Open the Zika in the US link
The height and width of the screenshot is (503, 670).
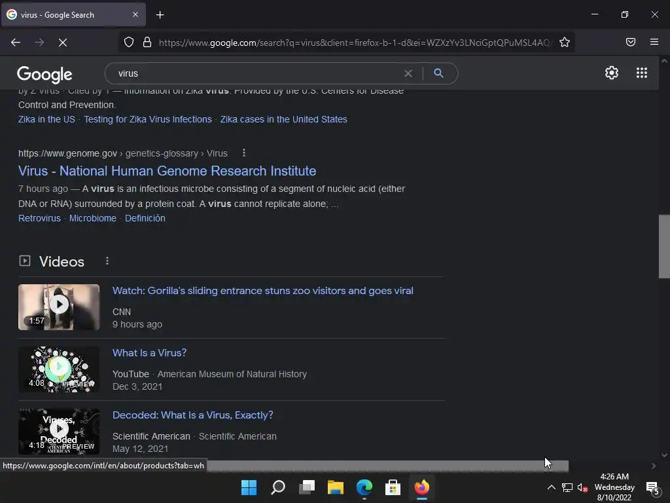(x=46, y=119)
